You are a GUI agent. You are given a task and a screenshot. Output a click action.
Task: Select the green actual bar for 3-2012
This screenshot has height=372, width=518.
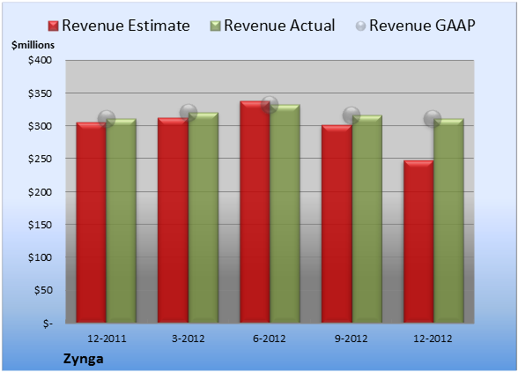[203, 218]
